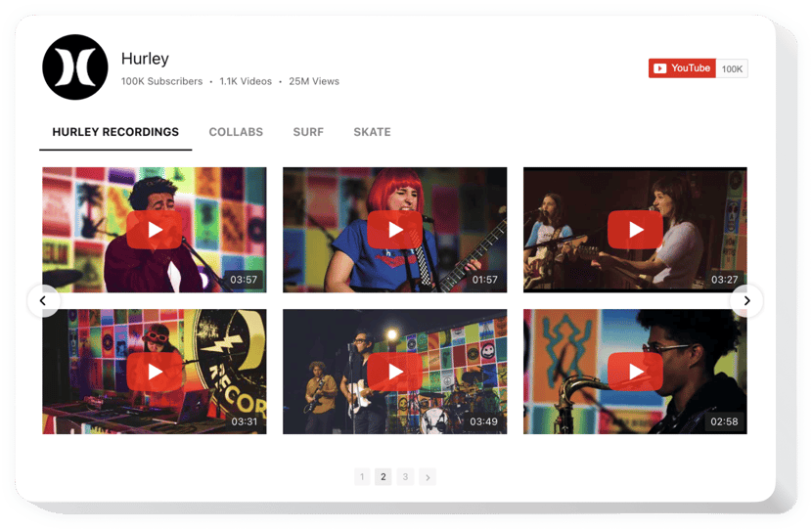812x530 pixels.
Task: Go to page 1
Action: (x=362, y=477)
